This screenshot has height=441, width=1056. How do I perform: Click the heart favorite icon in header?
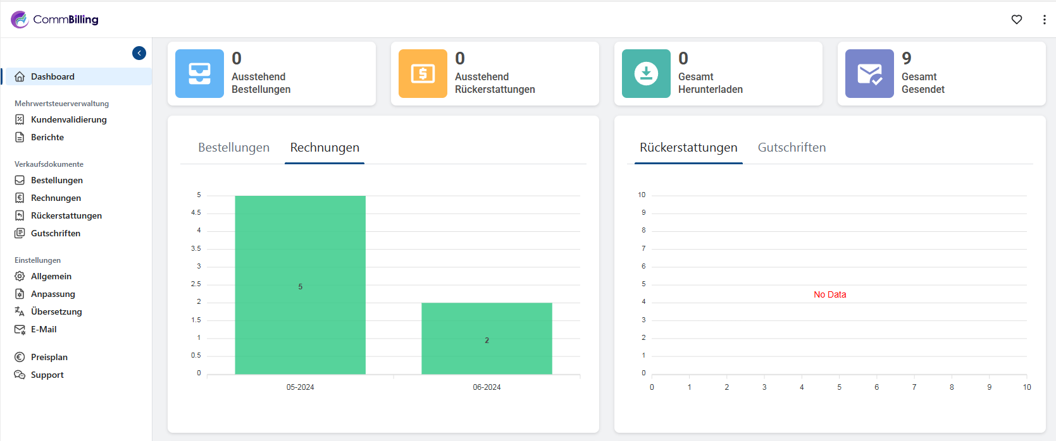pyautogui.click(x=1017, y=20)
